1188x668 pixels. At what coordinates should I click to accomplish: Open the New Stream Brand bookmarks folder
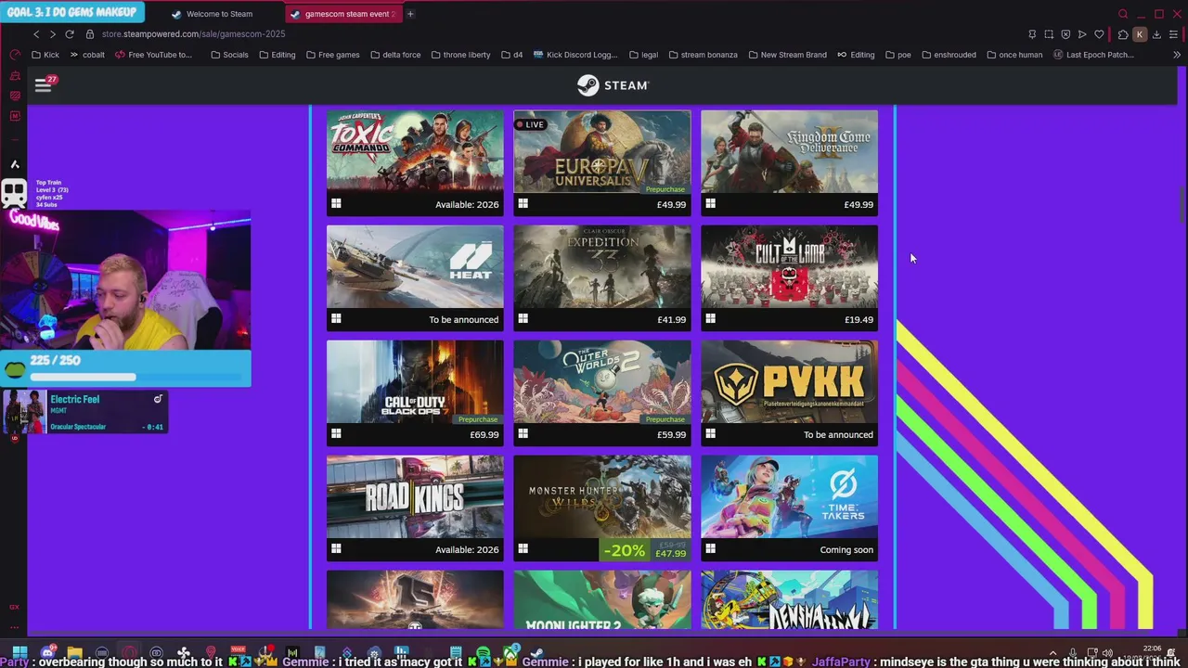pos(787,55)
